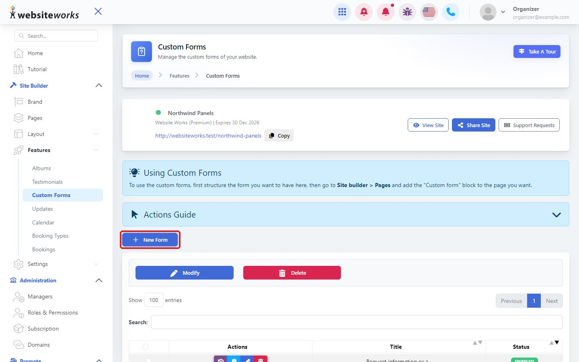Expand the Layout submenu

point(96,134)
